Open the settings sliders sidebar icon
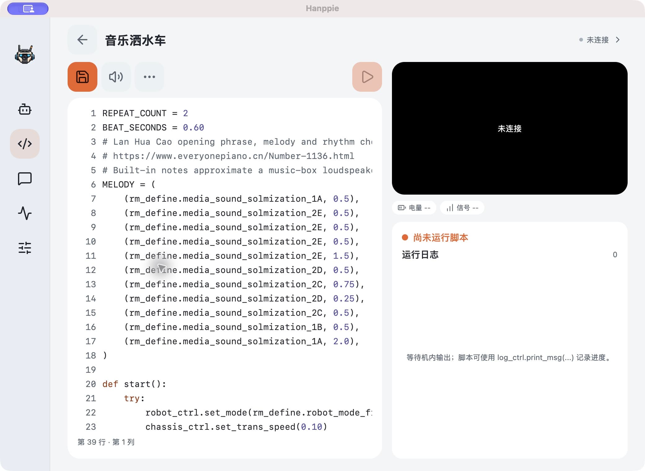645x471 pixels. tap(25, 248)
